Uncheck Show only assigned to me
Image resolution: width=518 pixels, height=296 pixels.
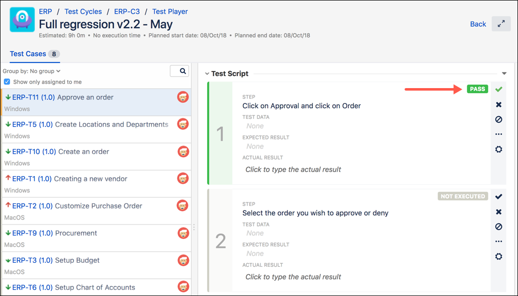coord(7,82)
